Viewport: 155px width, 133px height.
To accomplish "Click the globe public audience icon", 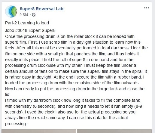I will 34,15.
